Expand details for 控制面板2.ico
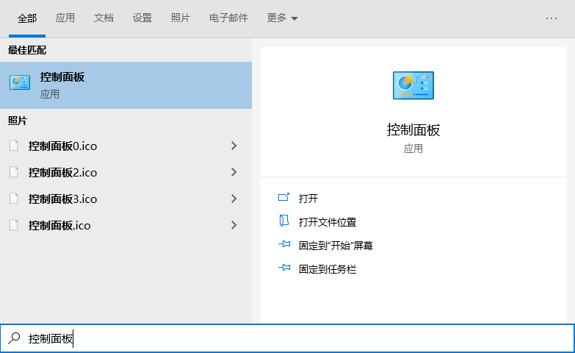The image size is (575, 353). (234, 172)
